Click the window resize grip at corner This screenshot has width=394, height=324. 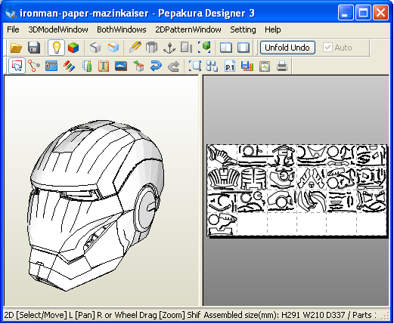(385, 316)
